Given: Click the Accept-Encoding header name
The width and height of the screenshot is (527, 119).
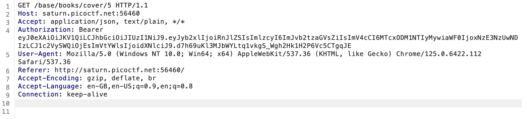Looking at the screenshot, I should pos(48,78).
